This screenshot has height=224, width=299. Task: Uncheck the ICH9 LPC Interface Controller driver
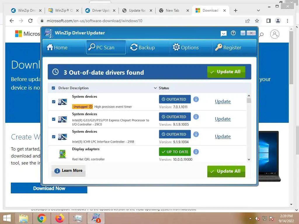(x=54, y=137)
